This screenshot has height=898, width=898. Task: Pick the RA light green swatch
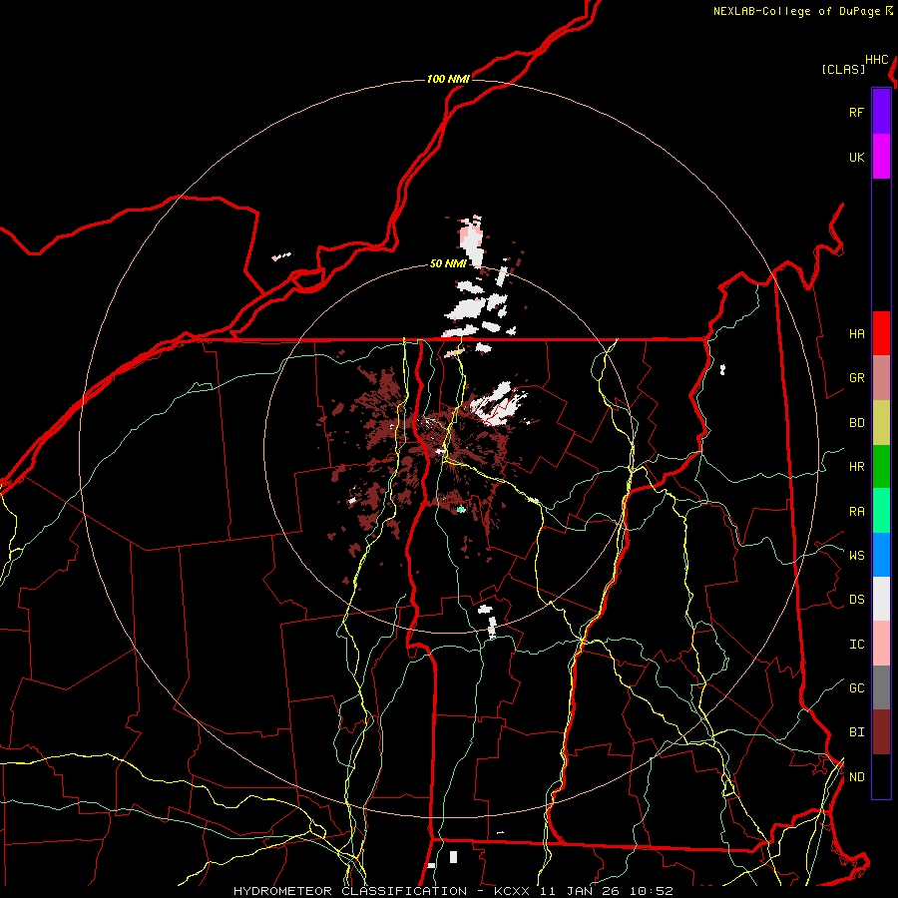pyautogui.click(x=881, y=511)
